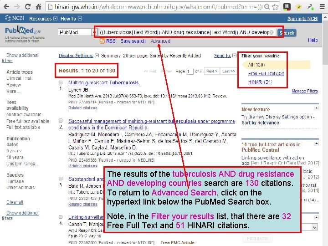Filter publication dates to 10 years
This screenshot has height=246, width=328.
point(15,157)
